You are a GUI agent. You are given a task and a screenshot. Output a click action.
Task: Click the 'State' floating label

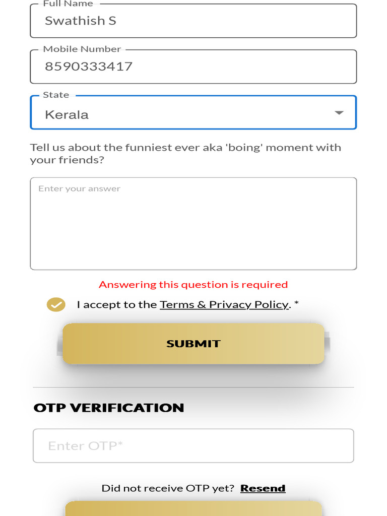(x=56, y=95)
